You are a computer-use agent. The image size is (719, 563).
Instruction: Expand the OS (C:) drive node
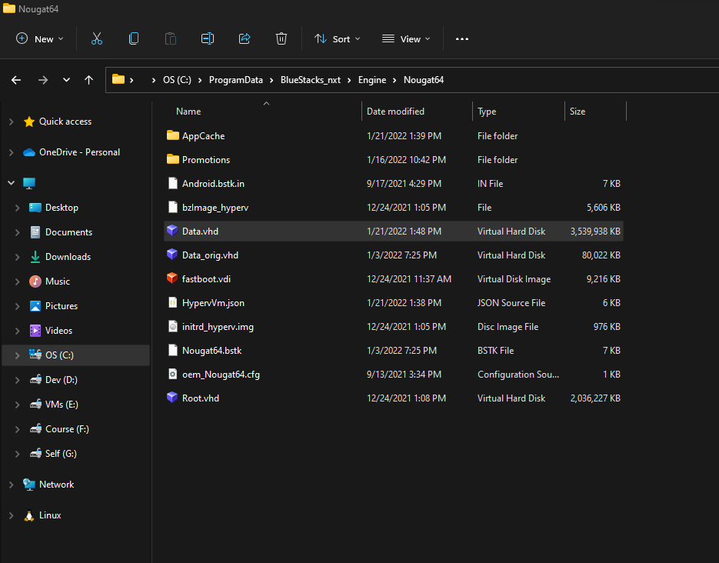pyautogui.click(x=18, y=355)
